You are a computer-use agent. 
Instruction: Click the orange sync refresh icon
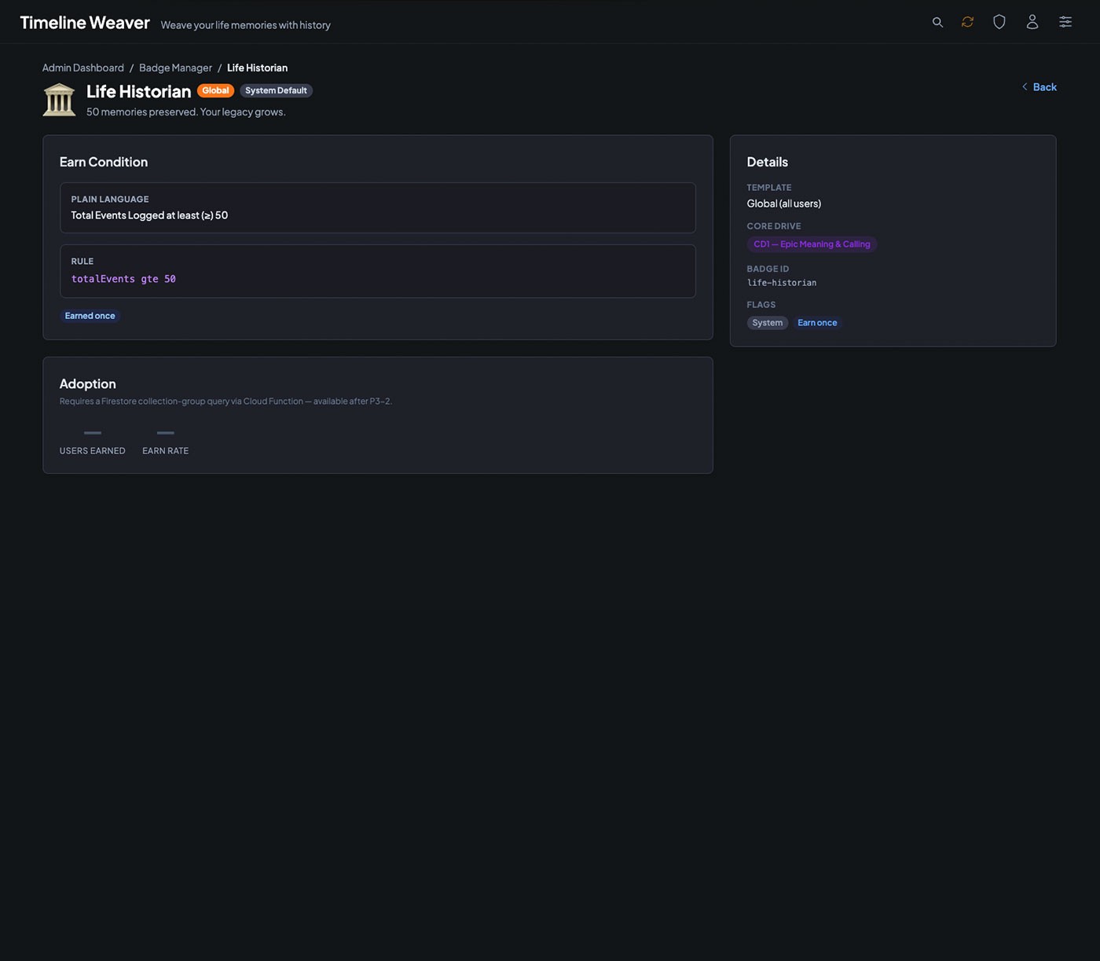point(967,22)
